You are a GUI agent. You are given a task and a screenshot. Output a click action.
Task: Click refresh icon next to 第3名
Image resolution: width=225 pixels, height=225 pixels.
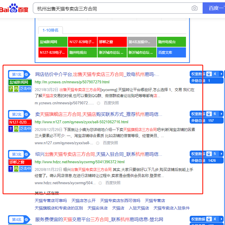click(26, 154)
